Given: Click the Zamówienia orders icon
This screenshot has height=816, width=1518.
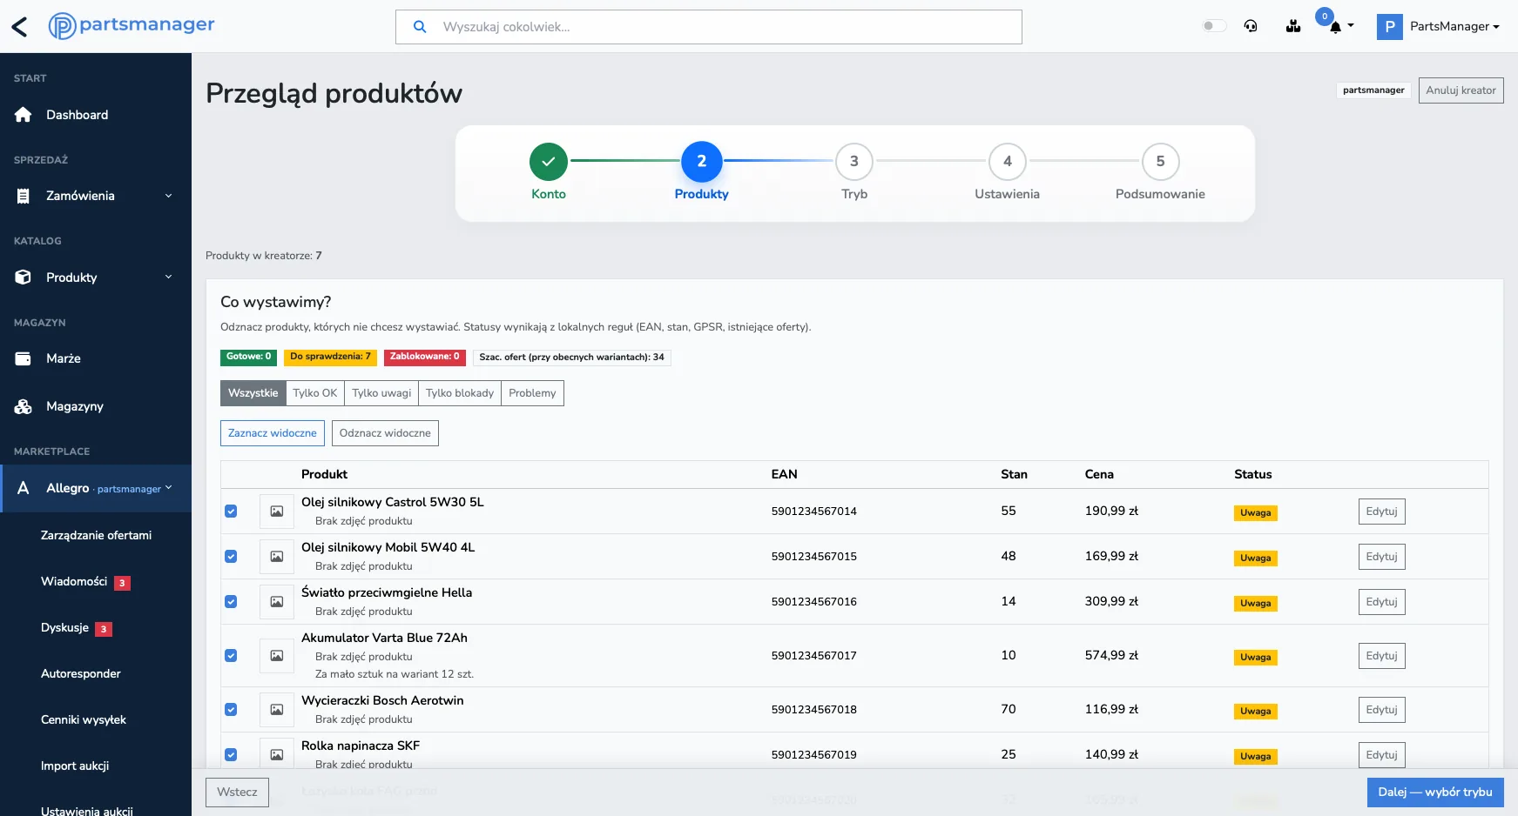Looking at the screenshot, I should tap(24, 196).
